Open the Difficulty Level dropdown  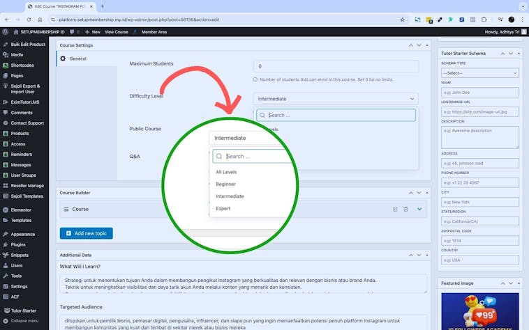336,99
